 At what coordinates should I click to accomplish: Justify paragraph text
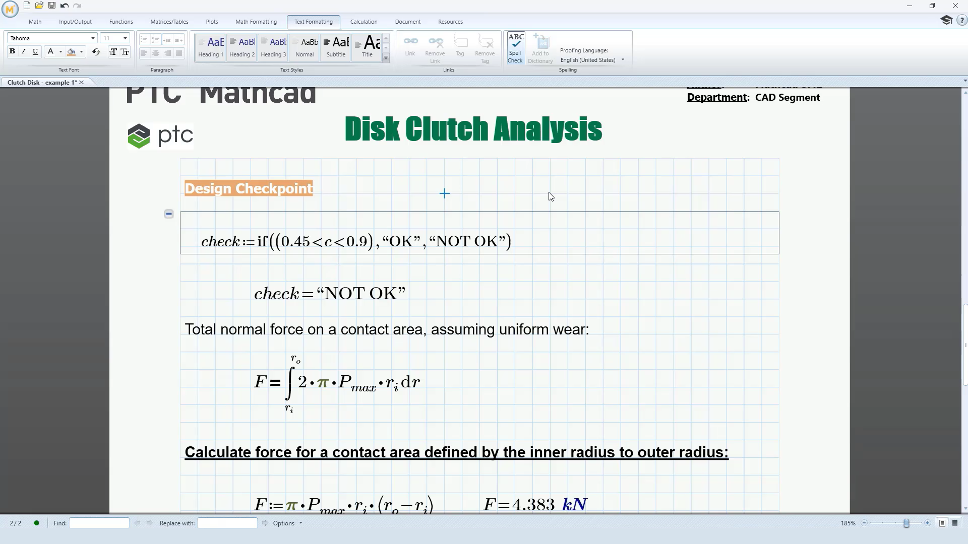179,53
